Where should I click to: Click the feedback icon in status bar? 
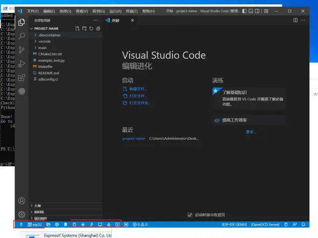tap(294, 225)
